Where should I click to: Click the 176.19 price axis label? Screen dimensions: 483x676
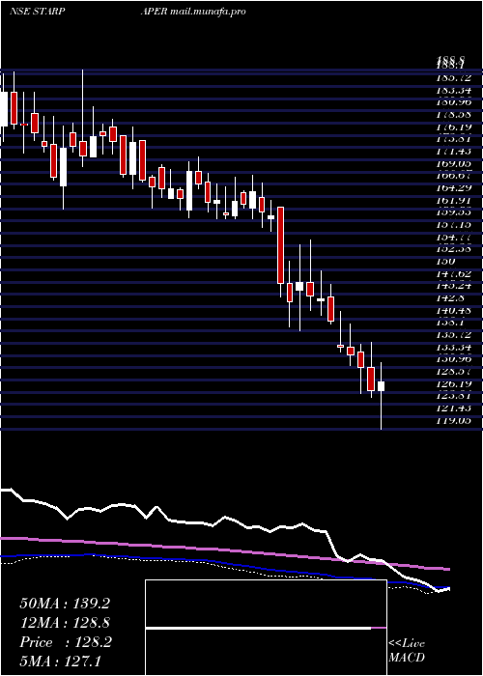454,127
